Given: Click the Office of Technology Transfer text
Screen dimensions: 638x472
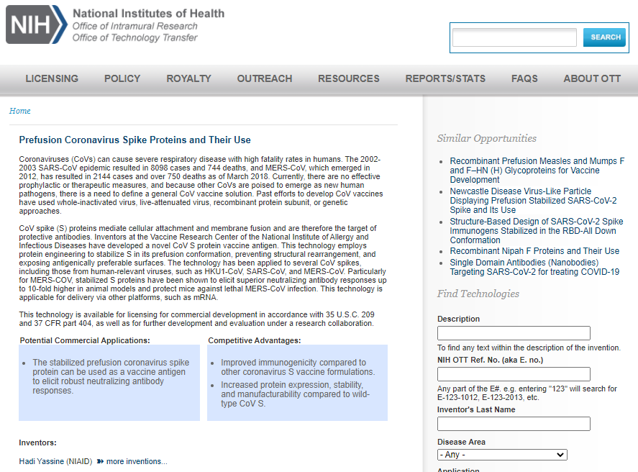Looking at the screenshot, I should (135, 38).
